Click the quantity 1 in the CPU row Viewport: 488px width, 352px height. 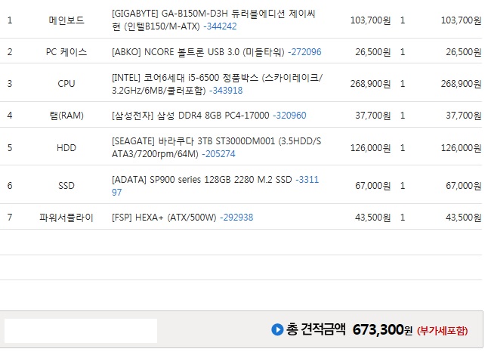point(403,84)
